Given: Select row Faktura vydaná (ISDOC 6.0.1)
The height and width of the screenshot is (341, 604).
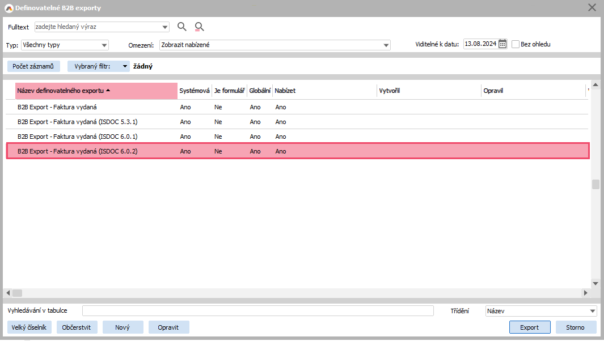Looking at the screenshot, I should (297, 137).
